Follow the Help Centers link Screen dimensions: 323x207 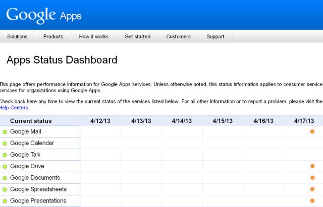[x=15, y=107]
